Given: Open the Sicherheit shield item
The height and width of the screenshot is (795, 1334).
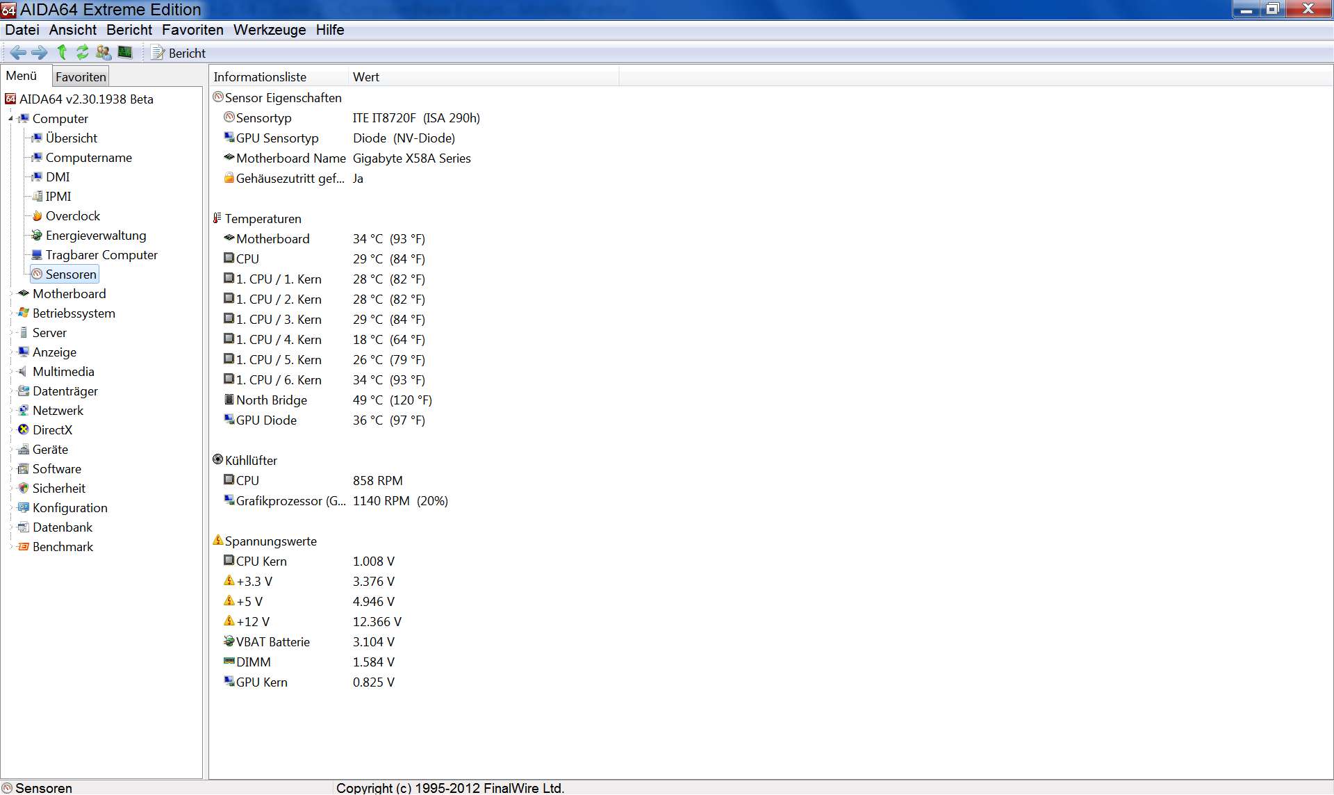Looking at the screenshot, I should (58, 489).
